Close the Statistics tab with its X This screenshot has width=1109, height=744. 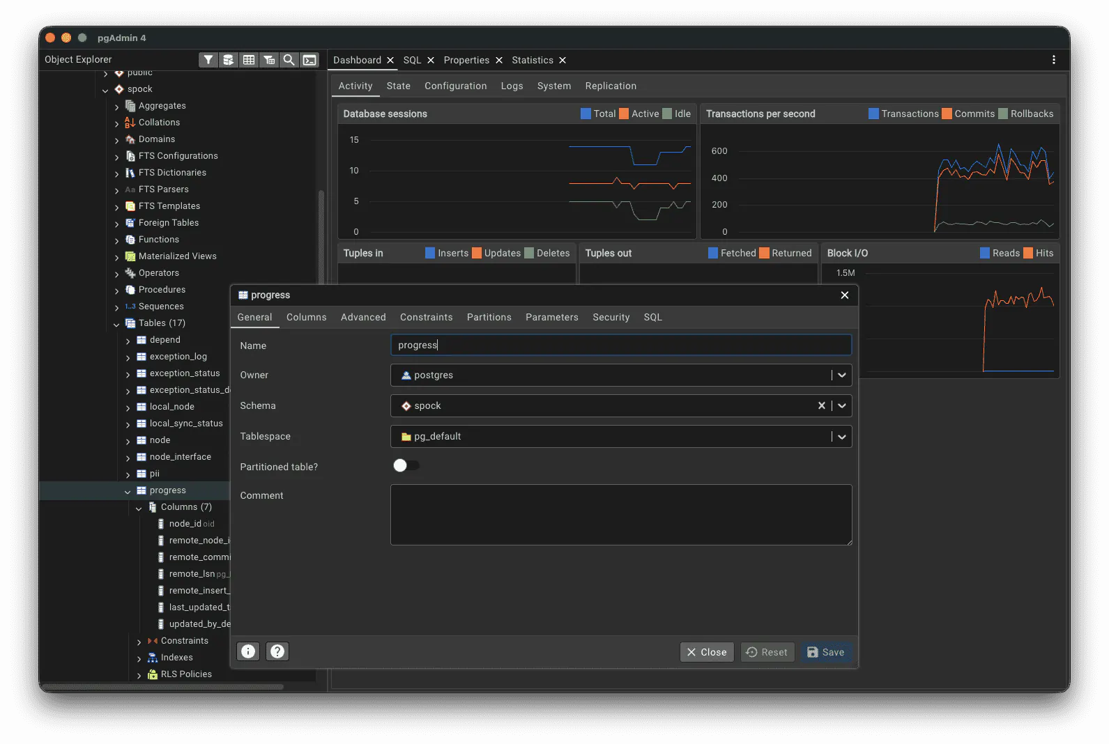(563, 61)
